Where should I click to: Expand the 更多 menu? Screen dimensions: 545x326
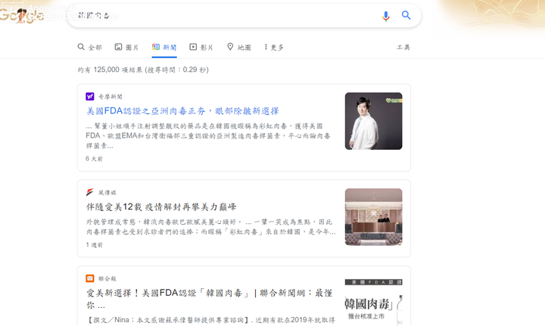tap(274, 47)
